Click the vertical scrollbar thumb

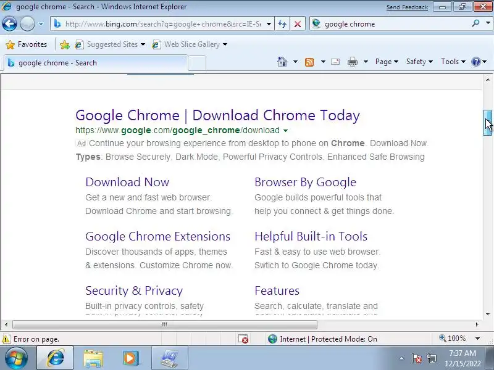(488, 123)
